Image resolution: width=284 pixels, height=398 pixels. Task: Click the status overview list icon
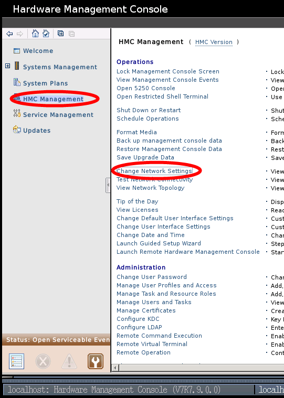coord(16,361)
